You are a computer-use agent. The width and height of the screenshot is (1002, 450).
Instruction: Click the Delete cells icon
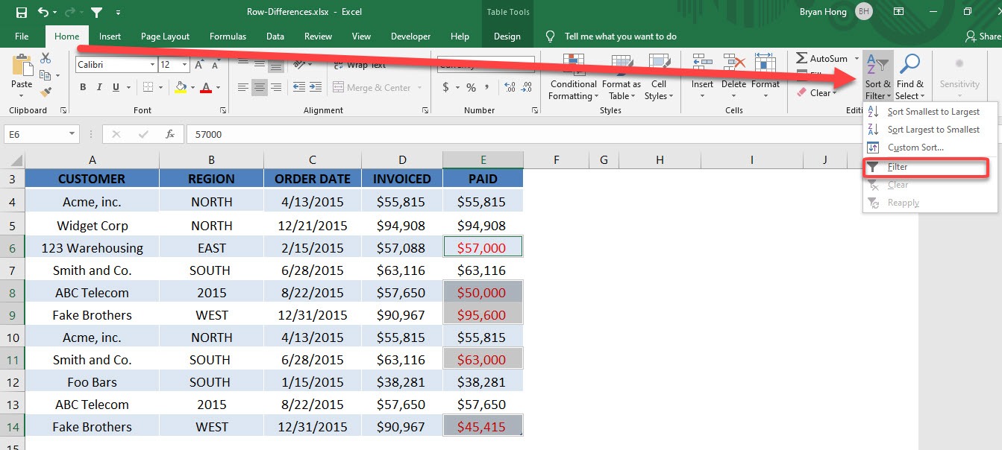coord(733,65)
